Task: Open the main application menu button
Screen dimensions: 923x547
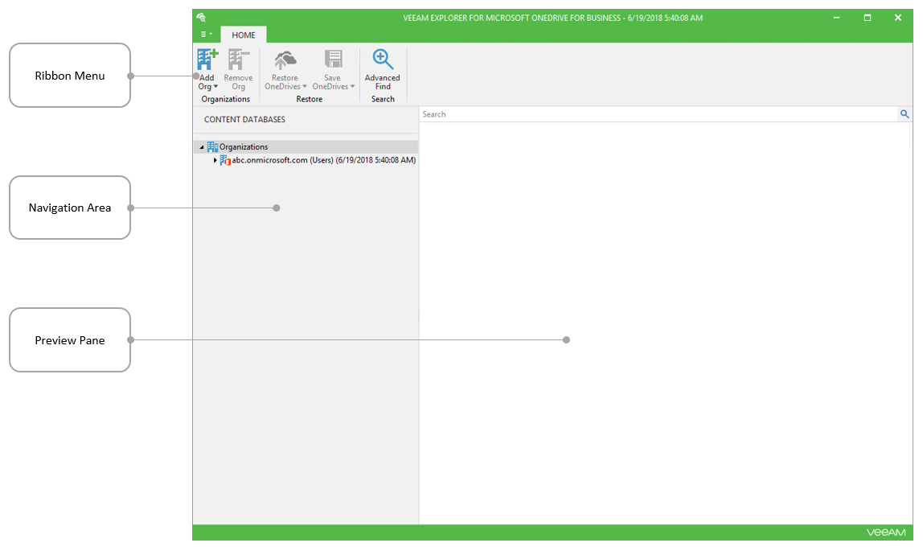Action: (206, 34)
